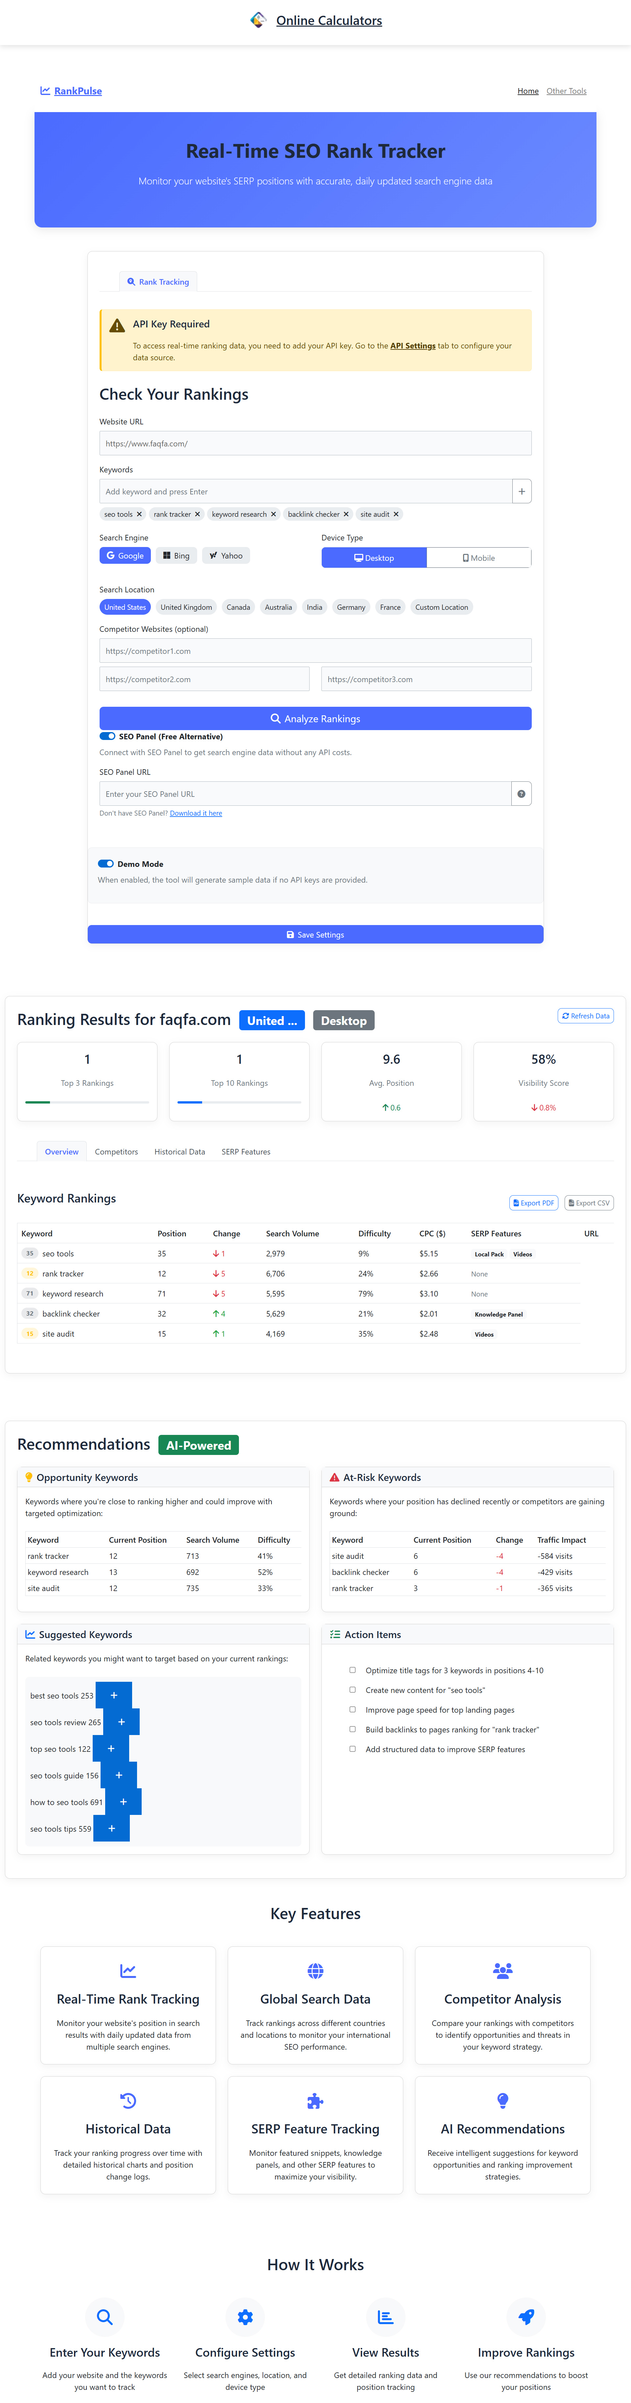Remove the 'backlink checker' keyword tag
This screenshot has height=2403, width=631.
[346, 514]
